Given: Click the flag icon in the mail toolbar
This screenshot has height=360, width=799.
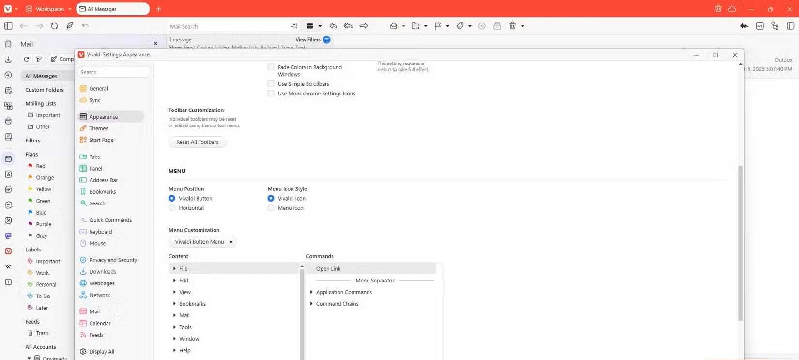Looking at the screenshot, I should [x=438, y=26].
